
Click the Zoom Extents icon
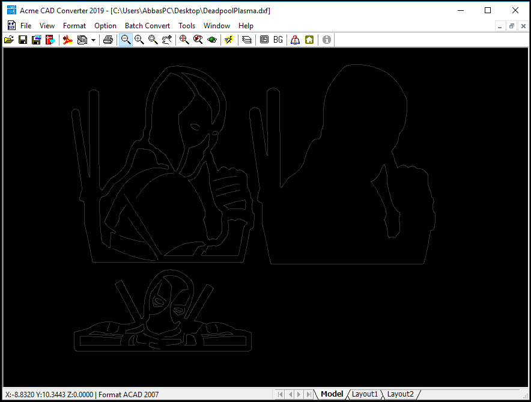coord(184,40)
